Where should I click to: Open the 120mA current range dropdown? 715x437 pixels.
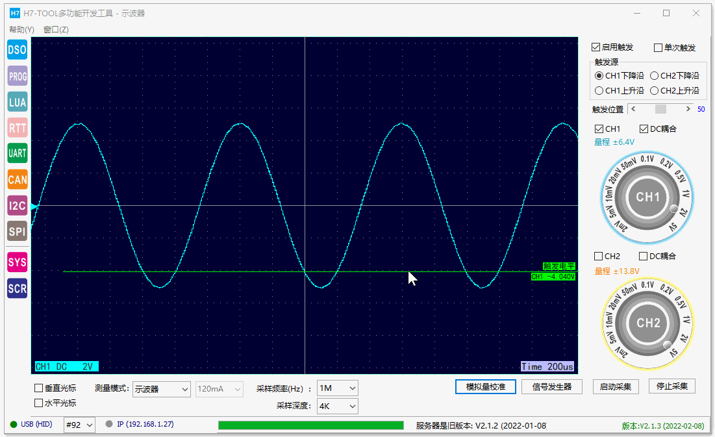pos(220,389)
